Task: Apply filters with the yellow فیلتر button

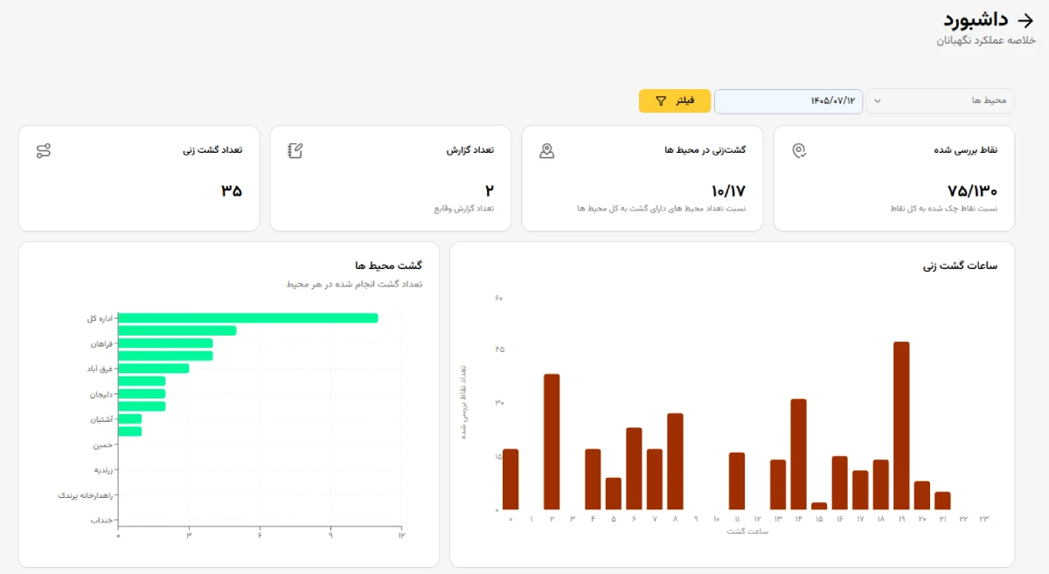Action: coord(675,101)
